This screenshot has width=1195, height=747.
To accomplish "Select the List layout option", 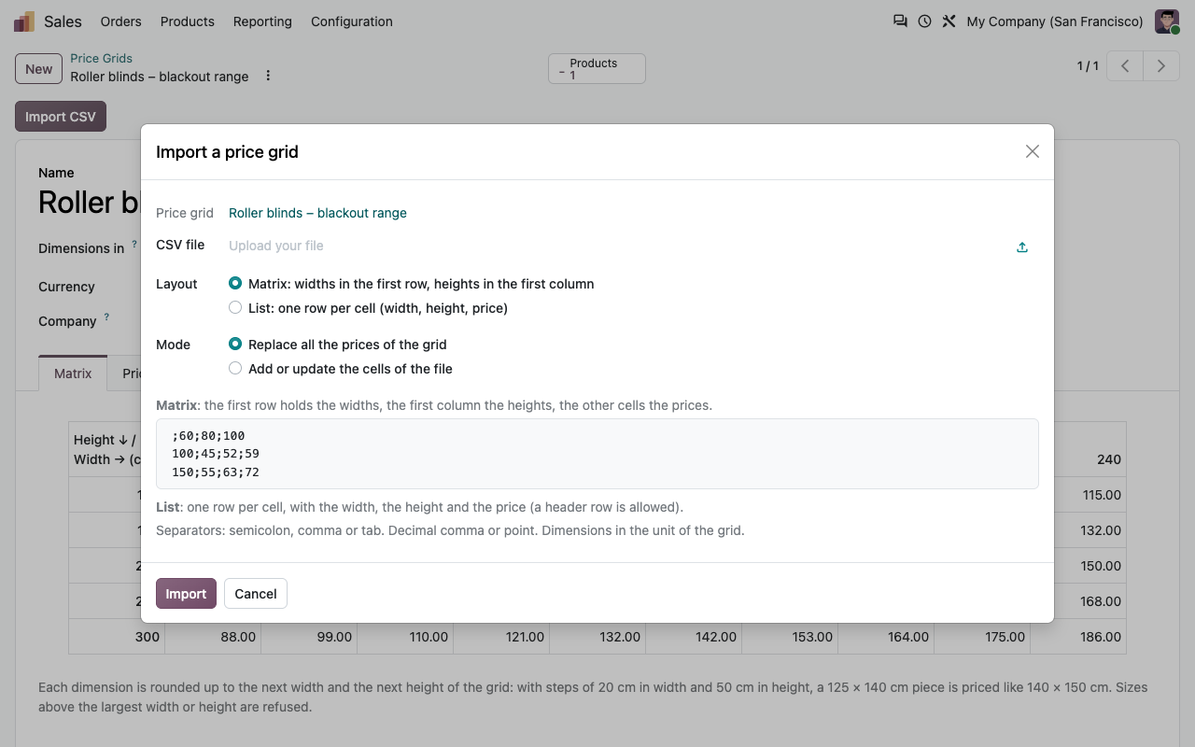I will tap(235, 308).
